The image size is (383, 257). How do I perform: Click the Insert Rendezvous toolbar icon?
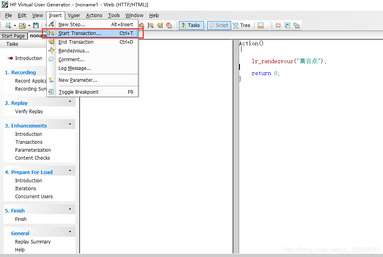[x=141, y=25]
